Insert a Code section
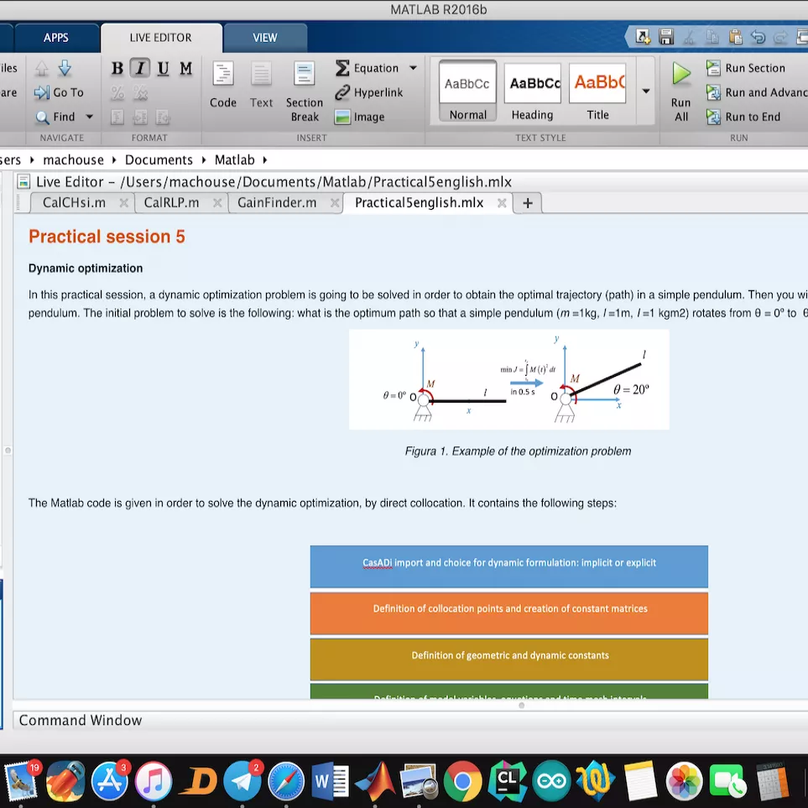Screen dimensions: 808x808 coord(223,85)
